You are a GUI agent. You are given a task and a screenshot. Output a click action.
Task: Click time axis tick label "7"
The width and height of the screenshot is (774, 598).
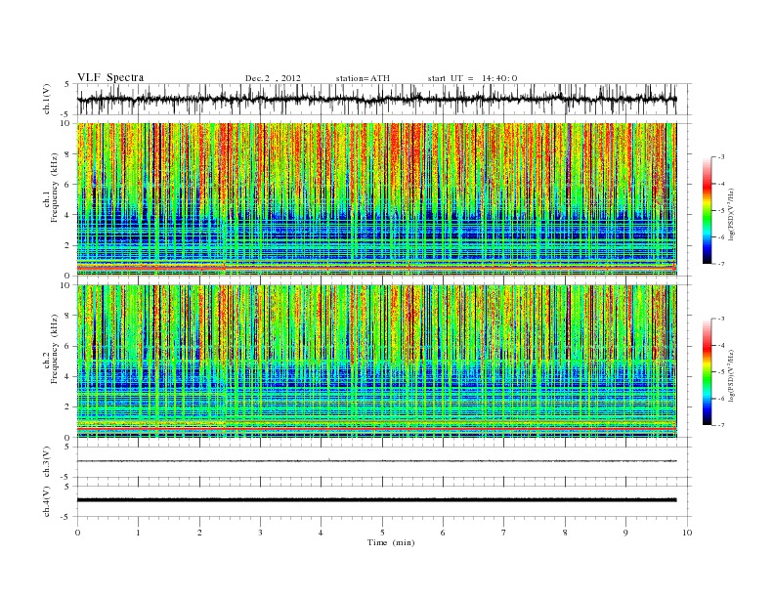point(504,533)
